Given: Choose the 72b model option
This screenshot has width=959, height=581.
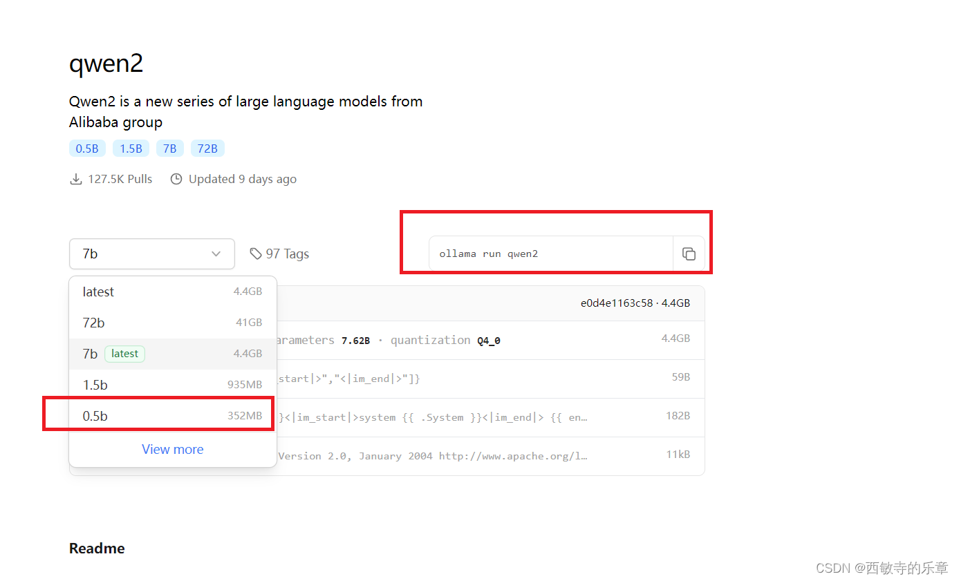Looking at the screenshot, I should (x=173, y=323).
